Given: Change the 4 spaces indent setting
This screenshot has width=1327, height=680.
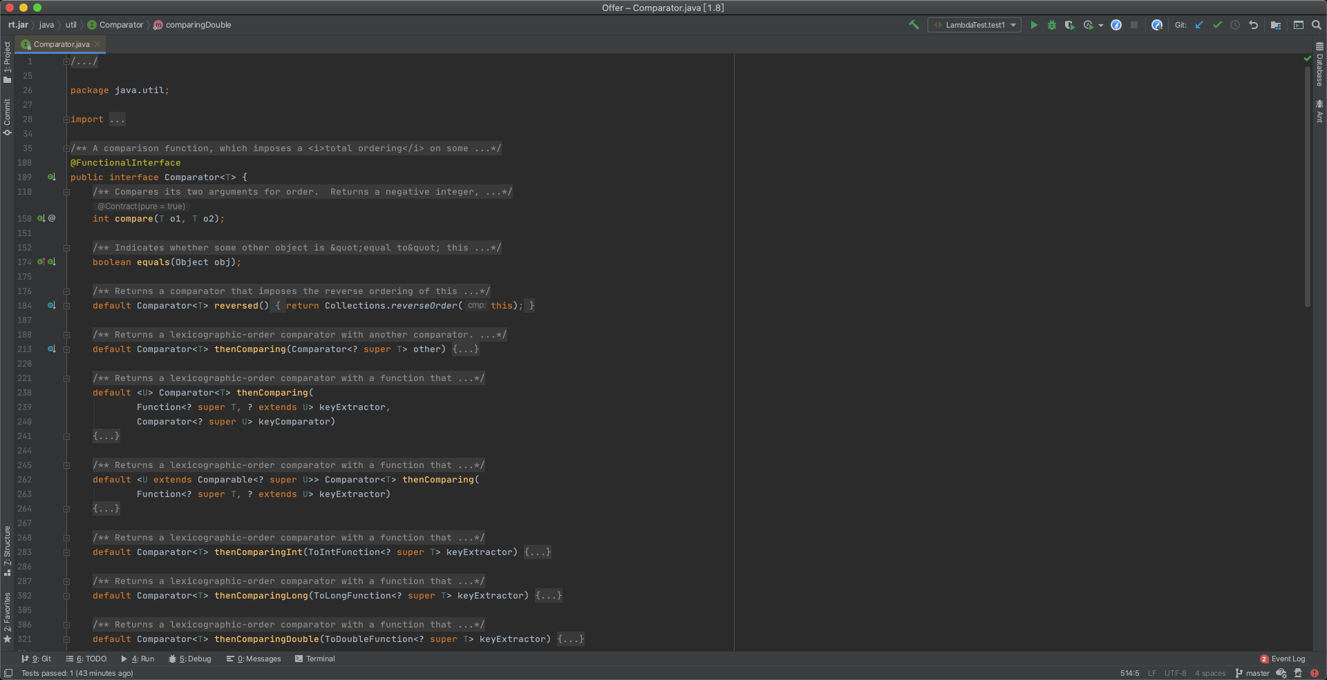Looking at the screenshot, I should click(1210, 673).
